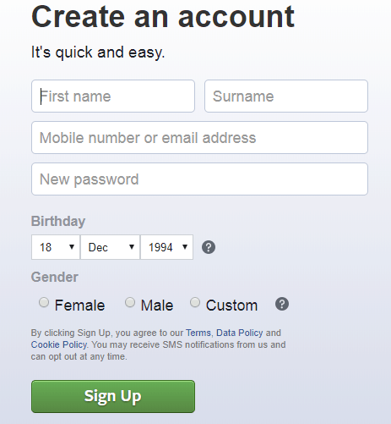Screen dimensions: 391x424
Task: Open the birthday day dropdown showing 18
Action: click(56, 247)
